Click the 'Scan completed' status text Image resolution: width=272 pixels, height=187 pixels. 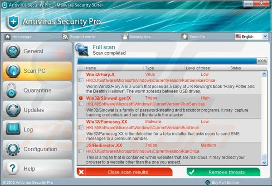click(109, 53)
